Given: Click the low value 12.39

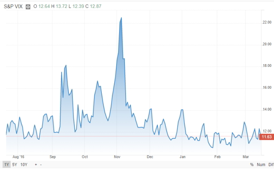Looking at the screenshot, I should pyautogui.click(x=78, y=6).
